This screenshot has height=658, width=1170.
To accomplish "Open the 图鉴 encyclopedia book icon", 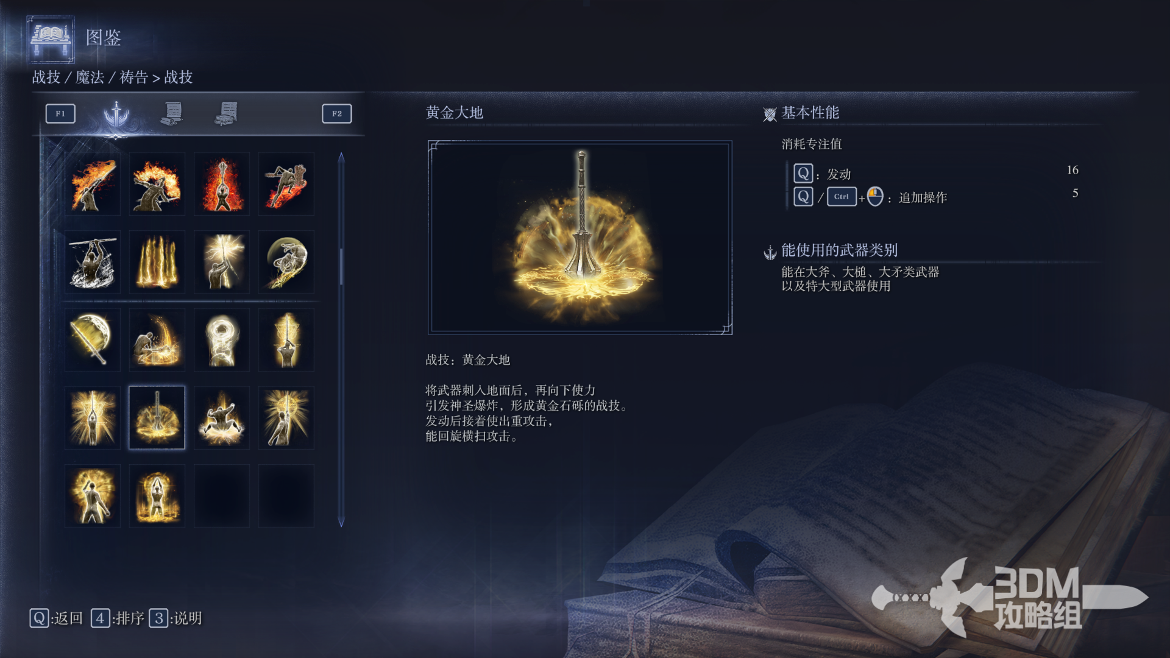I will [51, 40].
